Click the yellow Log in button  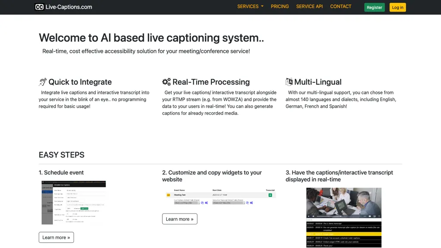[398, 7]
